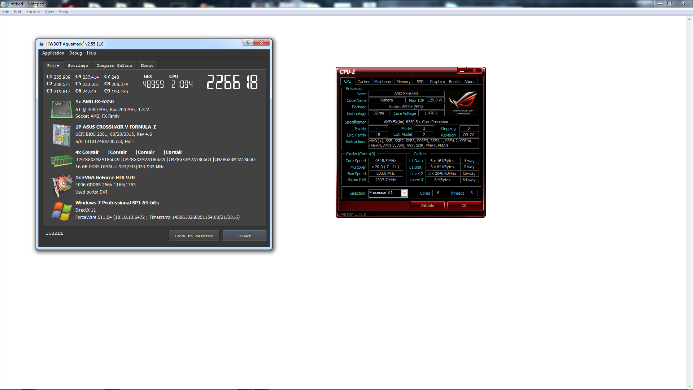
Task: Close the CPU-Z window
Action: [x=475, y=70]
